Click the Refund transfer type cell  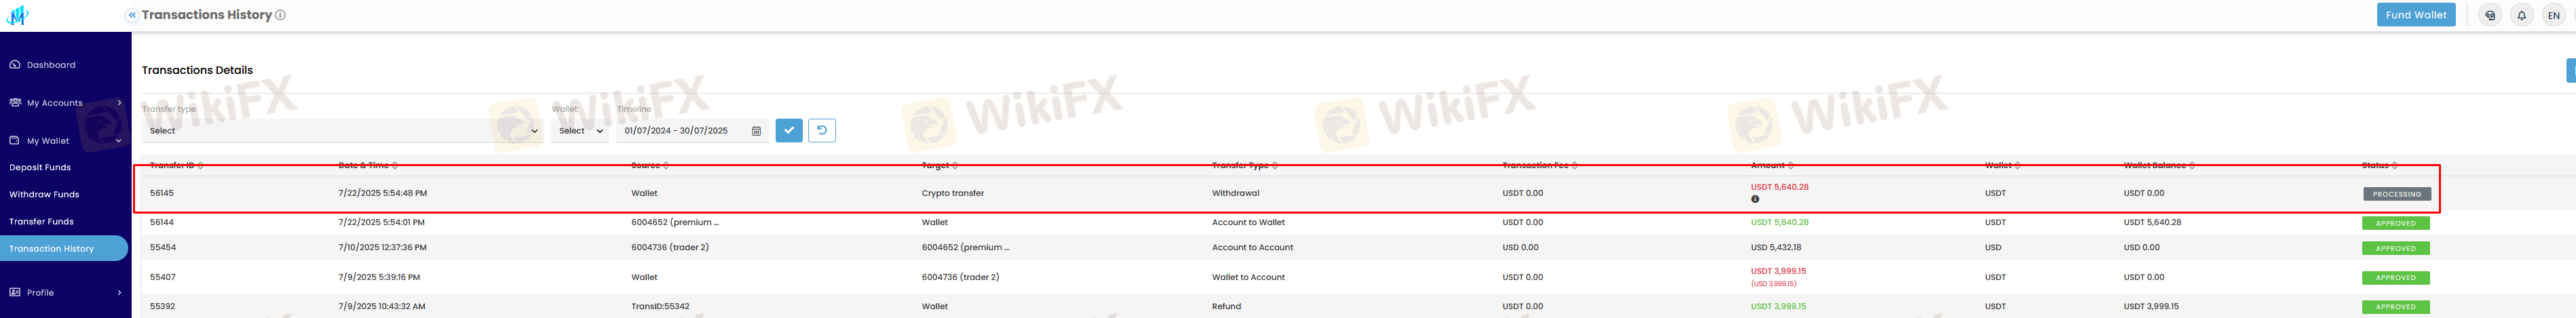[1226, 306]
